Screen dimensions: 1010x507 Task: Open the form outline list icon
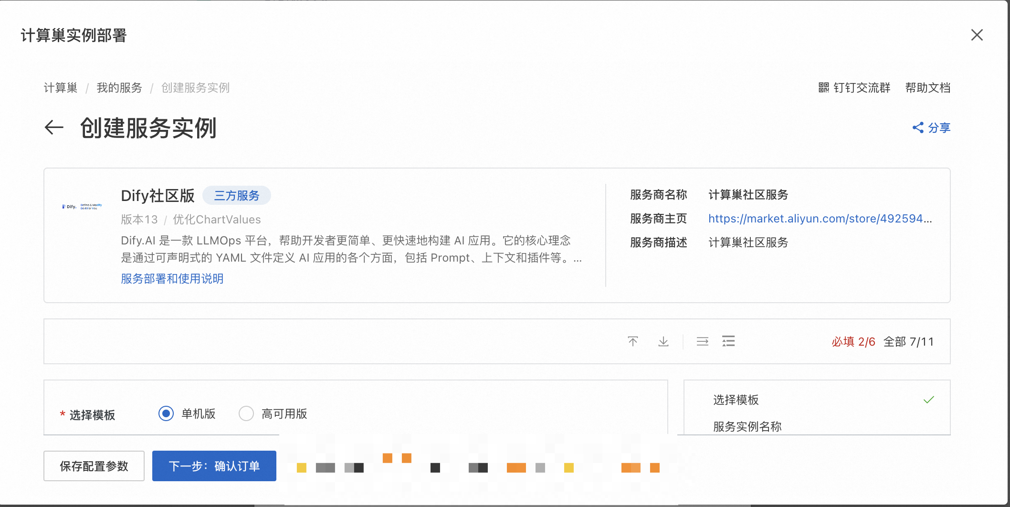pyautogui.click(x=728, y=341)
